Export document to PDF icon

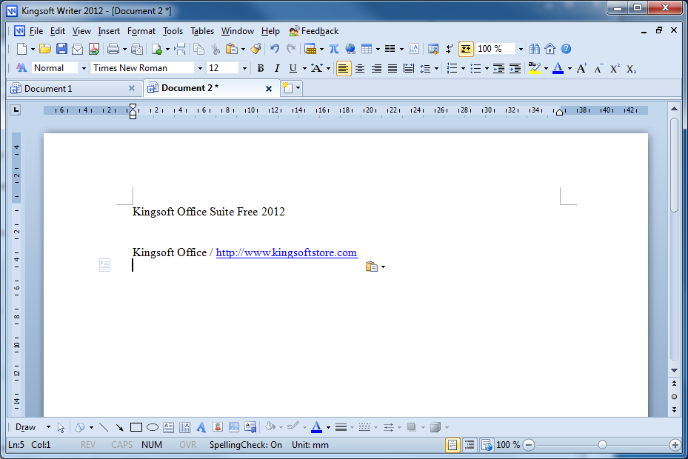tap(94, 49)
